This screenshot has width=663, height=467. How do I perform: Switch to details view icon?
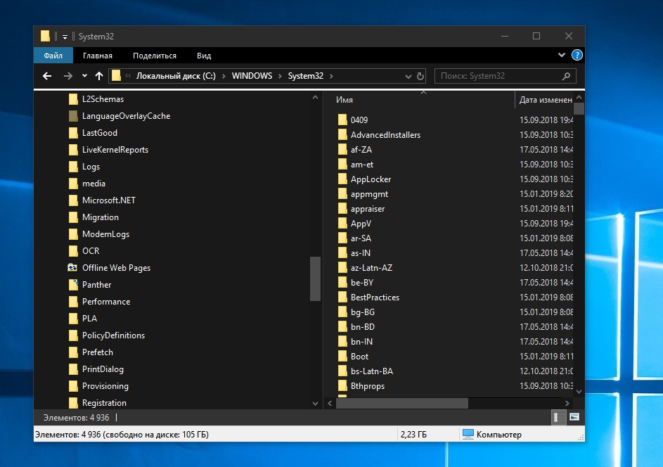click(x=558, y=418)
